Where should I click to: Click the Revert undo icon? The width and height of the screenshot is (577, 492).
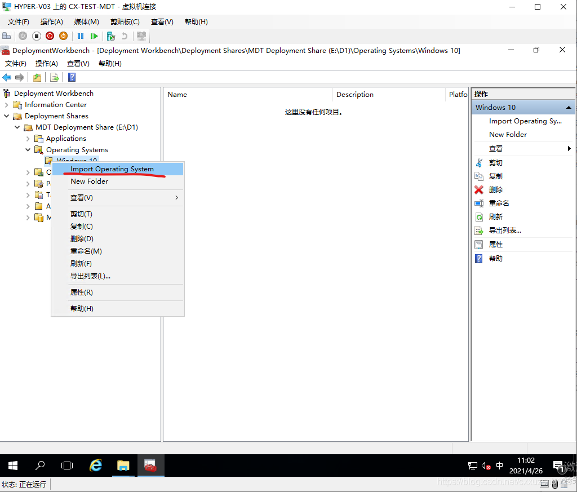[125, 36]
